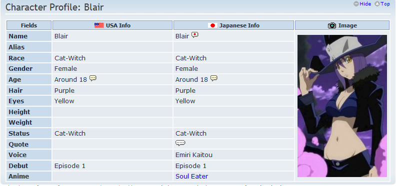Click the quote bubble in Japanese Quote row

(180, 143)
